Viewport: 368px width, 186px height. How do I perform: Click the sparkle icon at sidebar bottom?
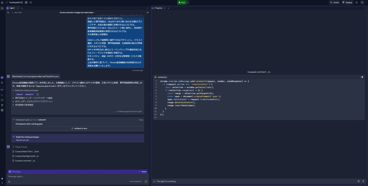(2, 179)
